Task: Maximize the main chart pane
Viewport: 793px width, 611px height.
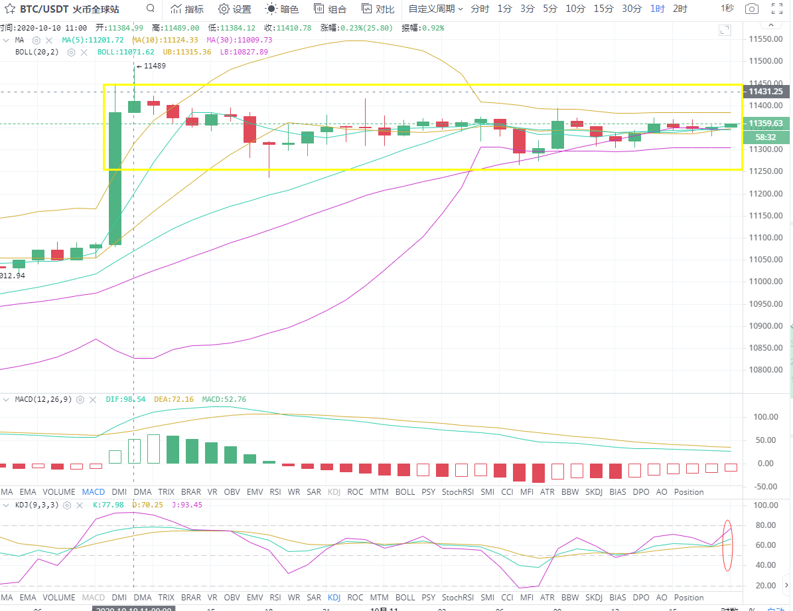Action: (724, 30)
